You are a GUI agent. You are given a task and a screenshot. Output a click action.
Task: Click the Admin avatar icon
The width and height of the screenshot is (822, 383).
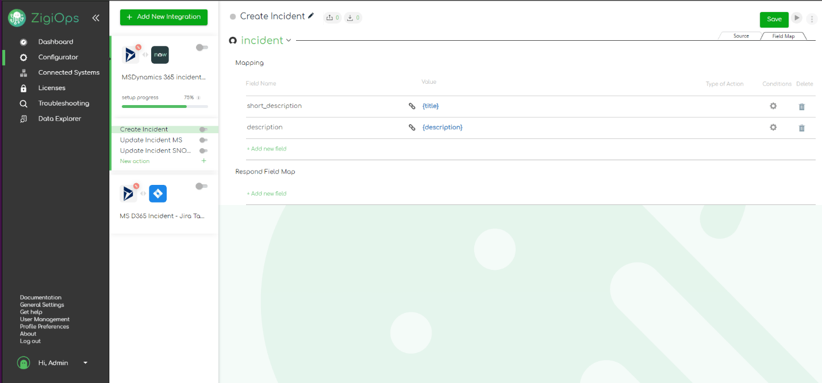pos(24,363)
